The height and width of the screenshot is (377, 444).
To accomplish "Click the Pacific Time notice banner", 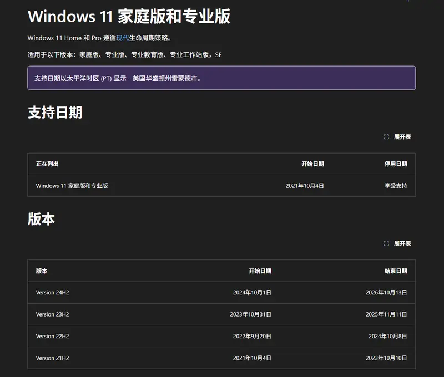I will [x=222, y=78].
